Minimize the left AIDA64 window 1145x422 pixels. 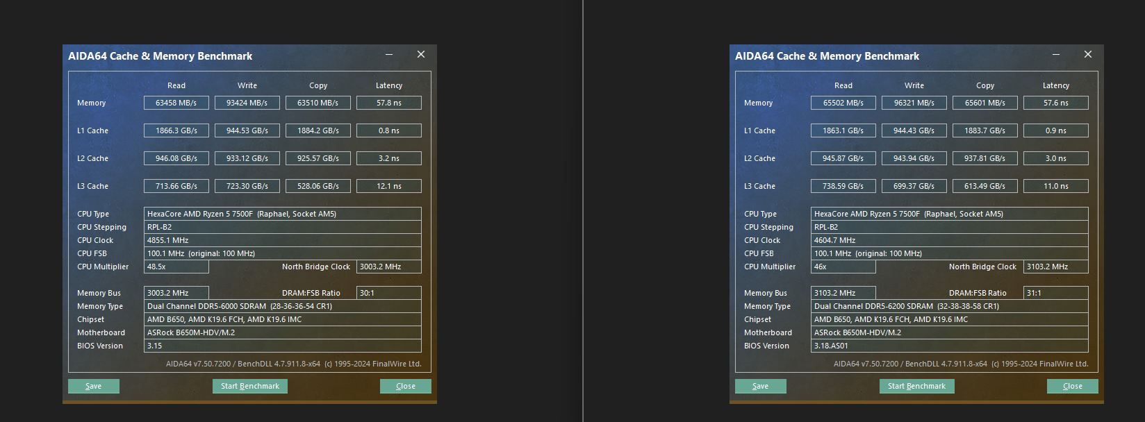(x=389, y=54)
